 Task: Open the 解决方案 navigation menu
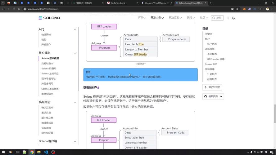175,18
